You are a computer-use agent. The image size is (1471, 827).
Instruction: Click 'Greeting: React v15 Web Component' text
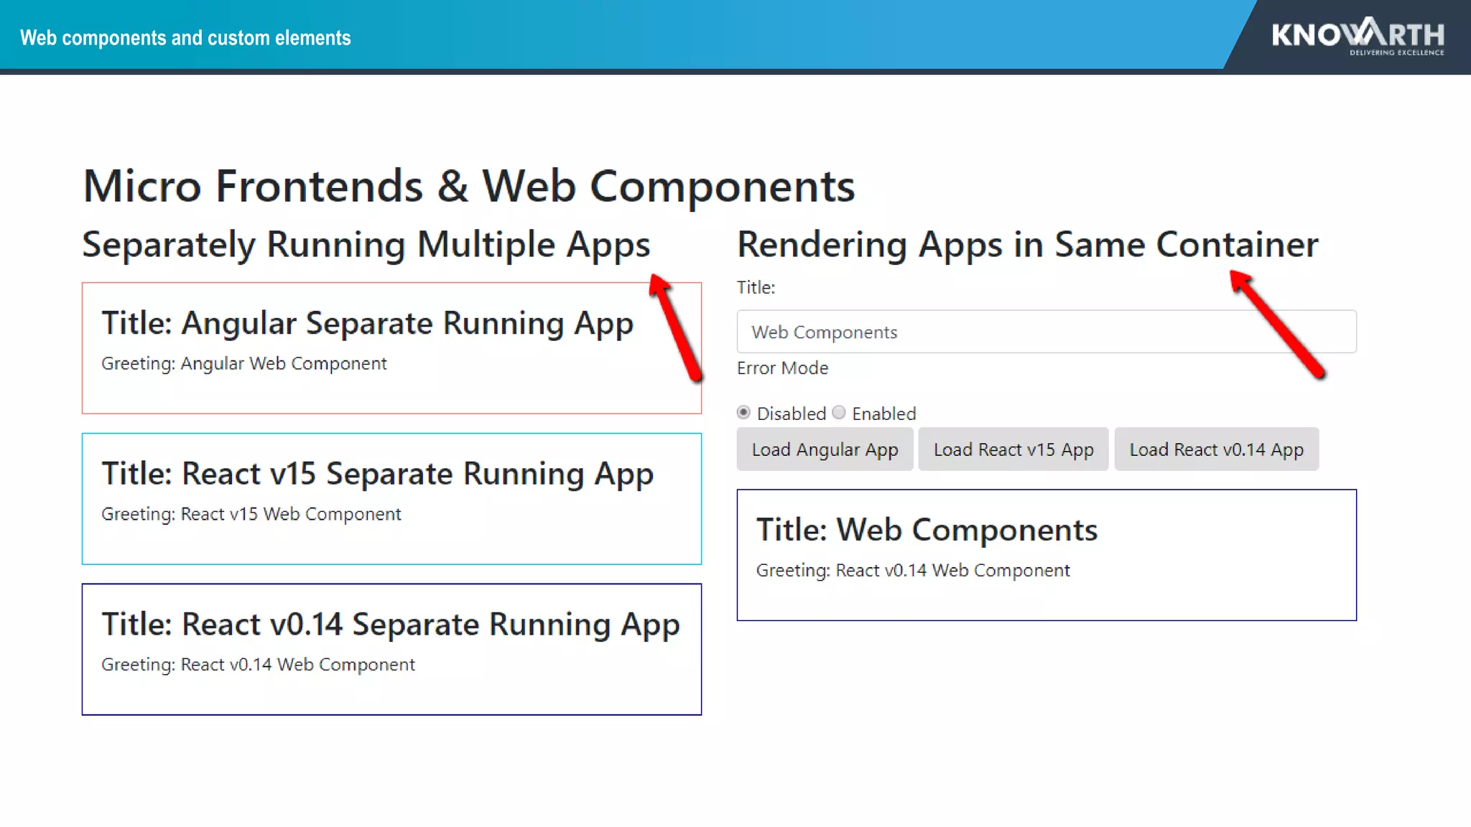pyautogui.click(x=251, y=515)
